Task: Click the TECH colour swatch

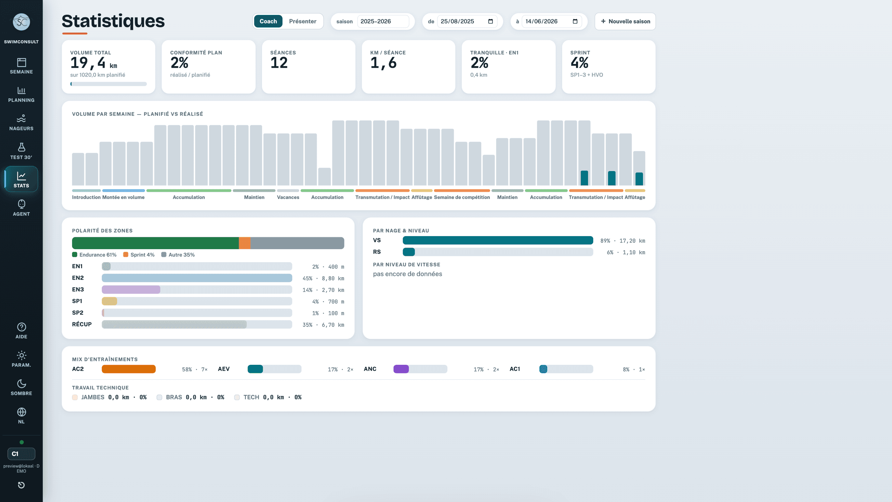Action: [237, 398]
